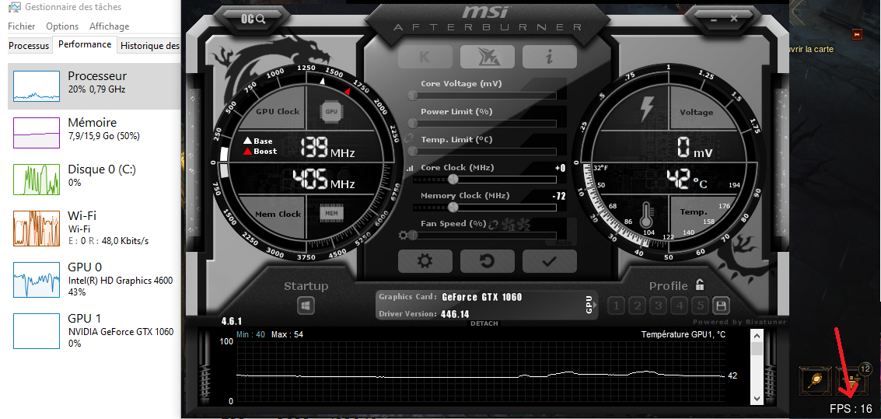Open Affichage menu in Task Manager
Viewport: 881px width, 419px height.
coord(109,26)
